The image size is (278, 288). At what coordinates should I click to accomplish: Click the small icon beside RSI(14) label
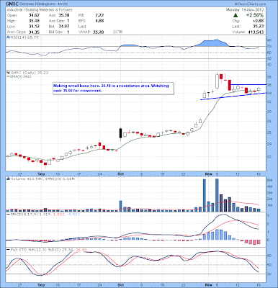tap(8, 37)
